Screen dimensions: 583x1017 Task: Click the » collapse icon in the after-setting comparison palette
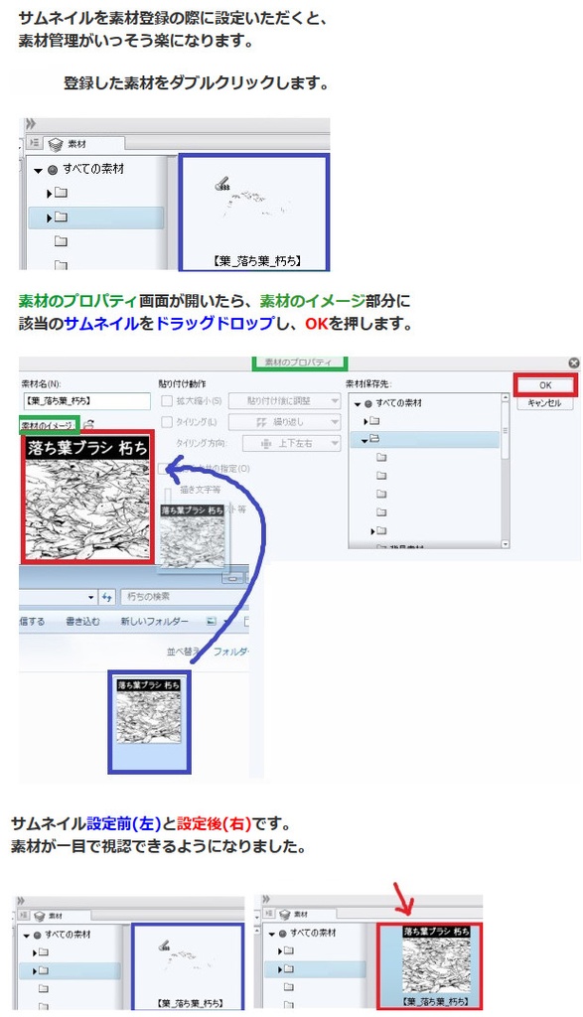coord(266,899)
